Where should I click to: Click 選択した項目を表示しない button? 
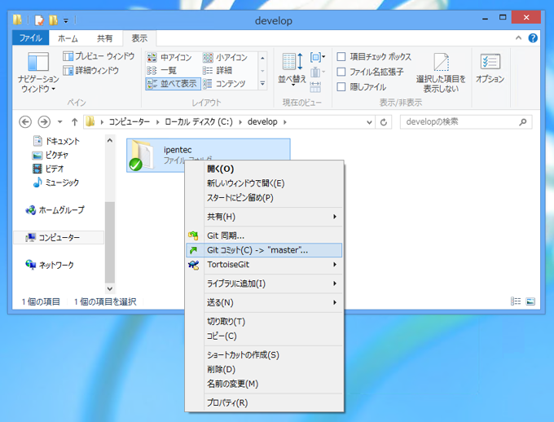point(441,73)
